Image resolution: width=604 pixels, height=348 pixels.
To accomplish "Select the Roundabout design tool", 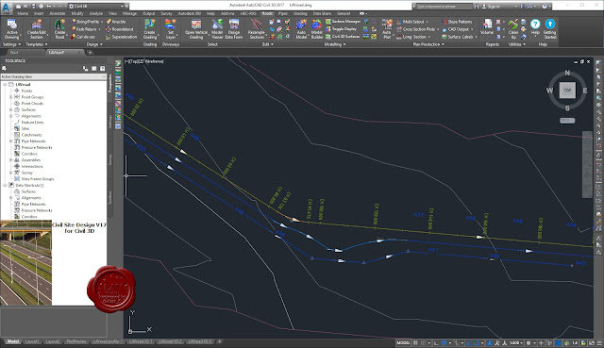I will click(120, 29).
